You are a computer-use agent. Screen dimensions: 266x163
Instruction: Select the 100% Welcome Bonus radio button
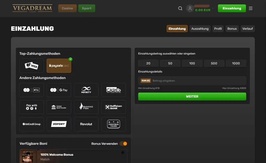(x=123, y=153)
